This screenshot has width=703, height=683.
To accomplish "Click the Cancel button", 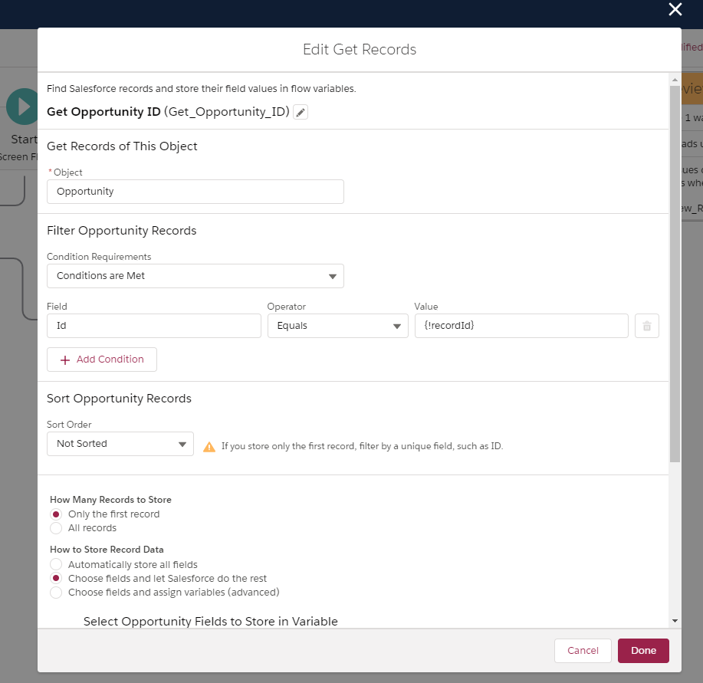I will [583, 651].
